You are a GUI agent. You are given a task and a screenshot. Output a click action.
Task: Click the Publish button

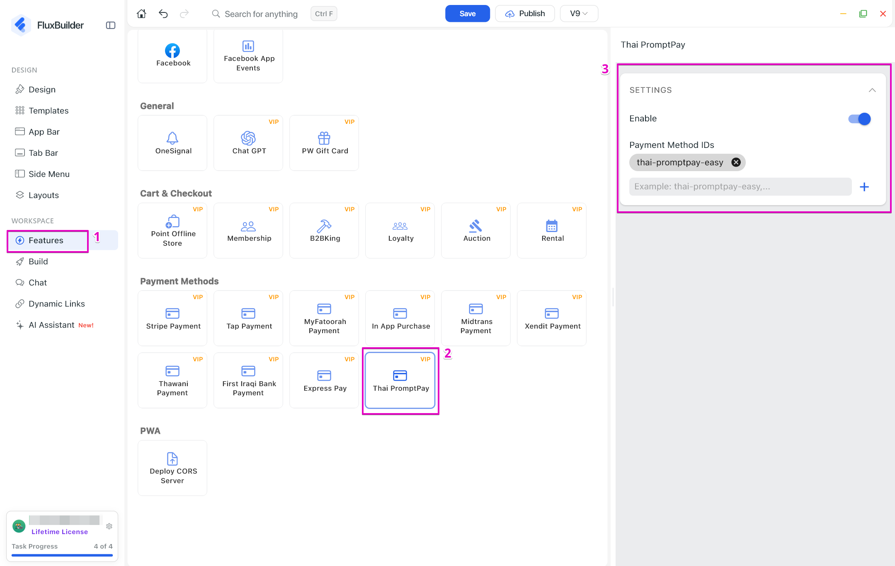click(x=525, y=14)
